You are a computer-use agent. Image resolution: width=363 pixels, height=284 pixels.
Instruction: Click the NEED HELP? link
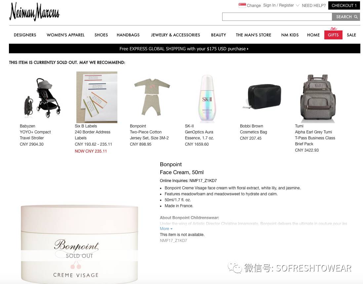(314, 5)
